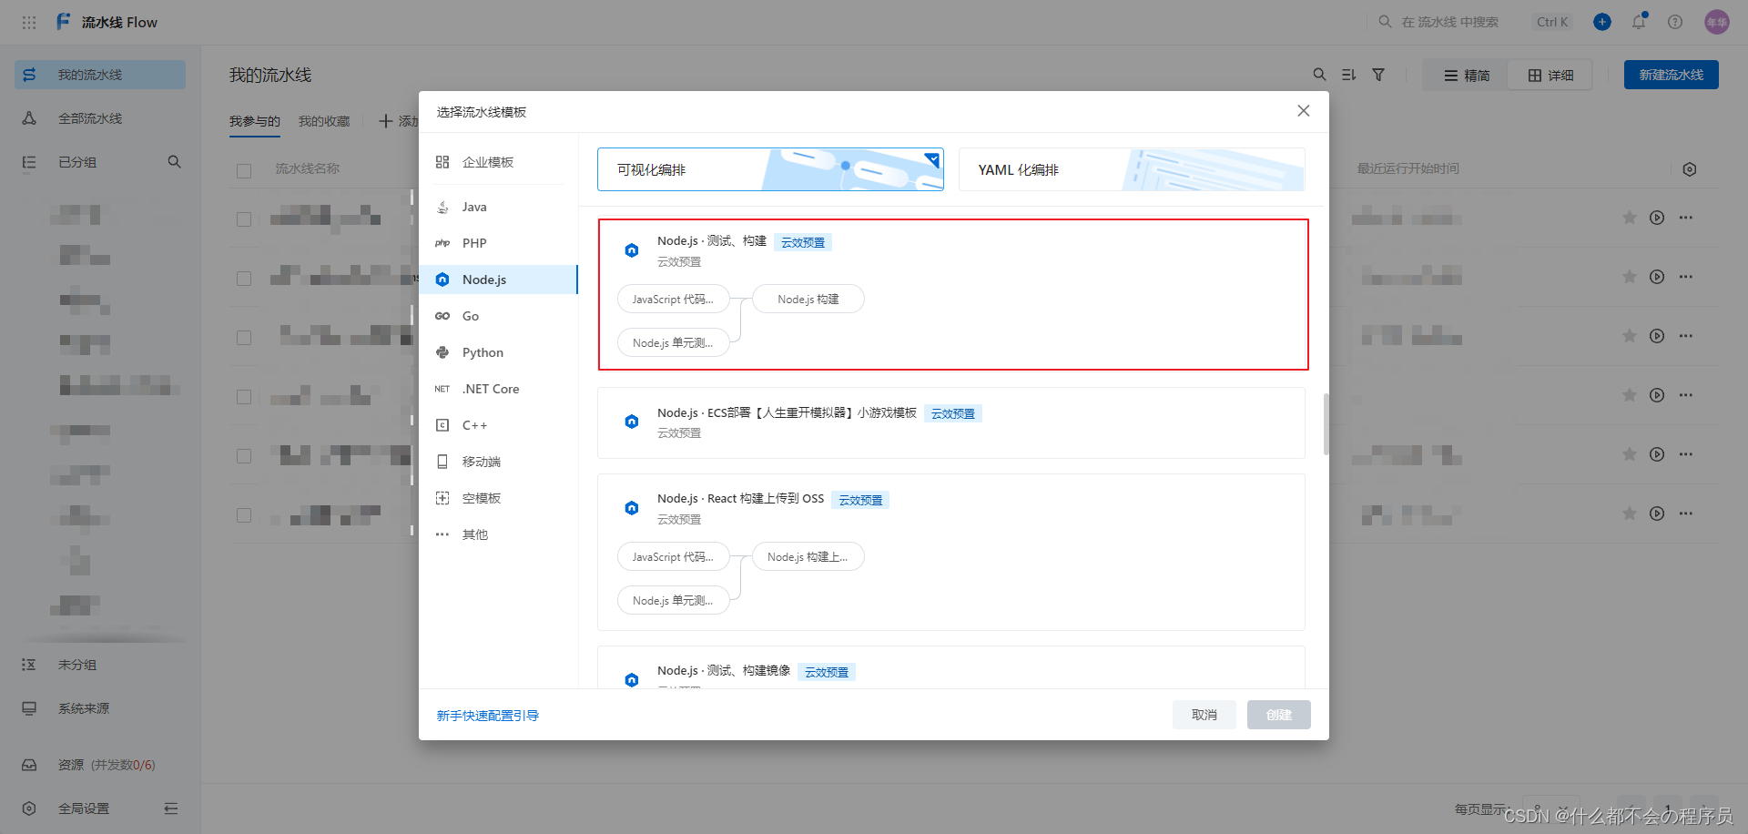Collapse the sidebar via 全局设置 toggle icon

tap(170, 809)
